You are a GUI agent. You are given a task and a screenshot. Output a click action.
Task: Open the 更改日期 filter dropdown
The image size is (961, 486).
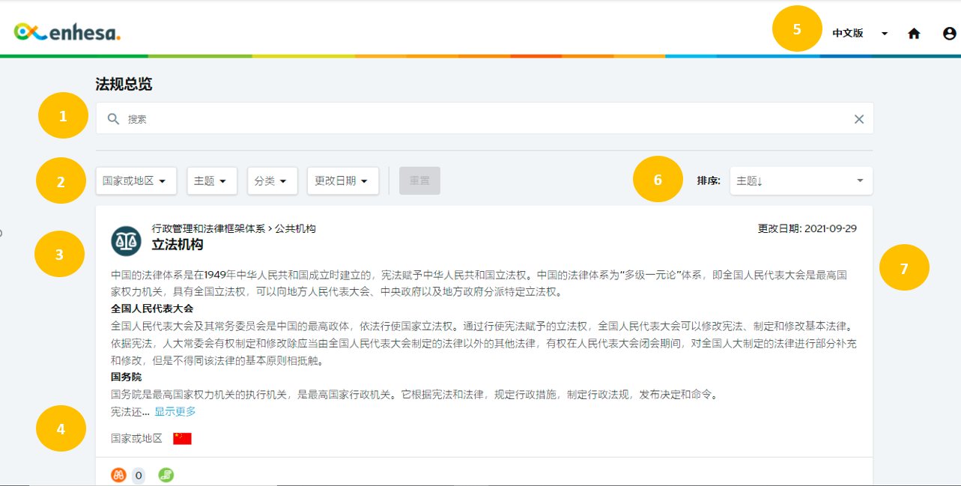pyautogui.click(x=343, y=181)
